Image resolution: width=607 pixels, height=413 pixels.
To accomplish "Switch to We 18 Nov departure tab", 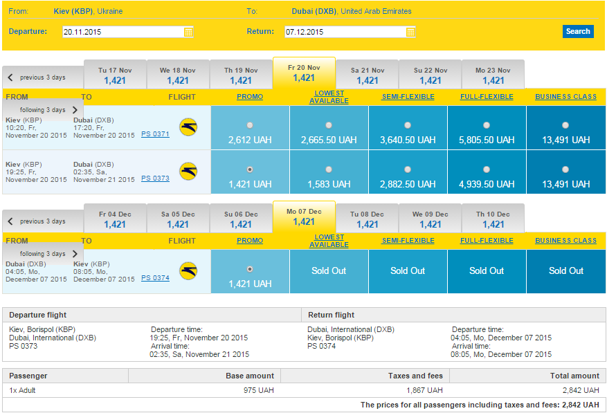I will (178, 75).
